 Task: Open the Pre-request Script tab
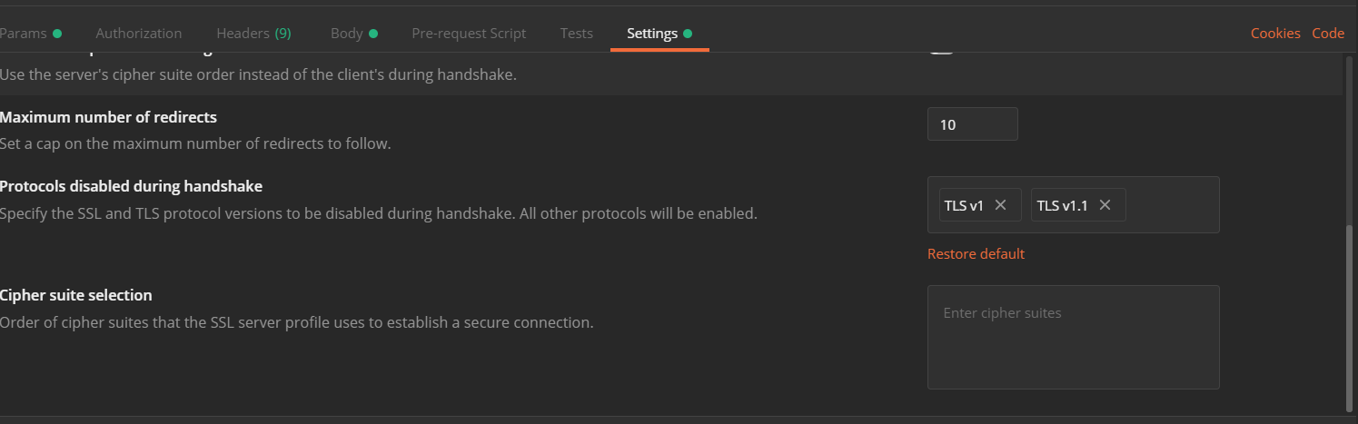coord(469,34)
